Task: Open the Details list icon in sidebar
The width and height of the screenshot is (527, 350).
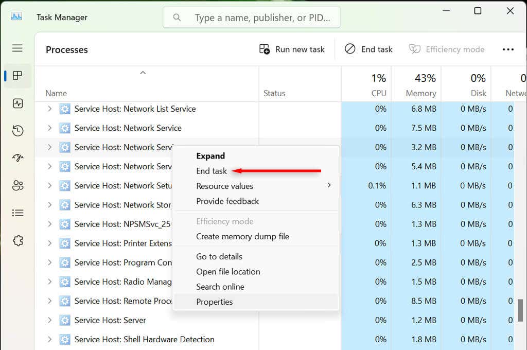Action: (x=17, y=213)
